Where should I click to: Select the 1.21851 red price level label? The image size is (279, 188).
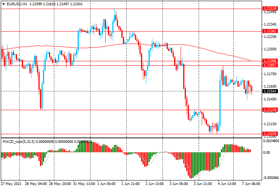tap(270, 65)
